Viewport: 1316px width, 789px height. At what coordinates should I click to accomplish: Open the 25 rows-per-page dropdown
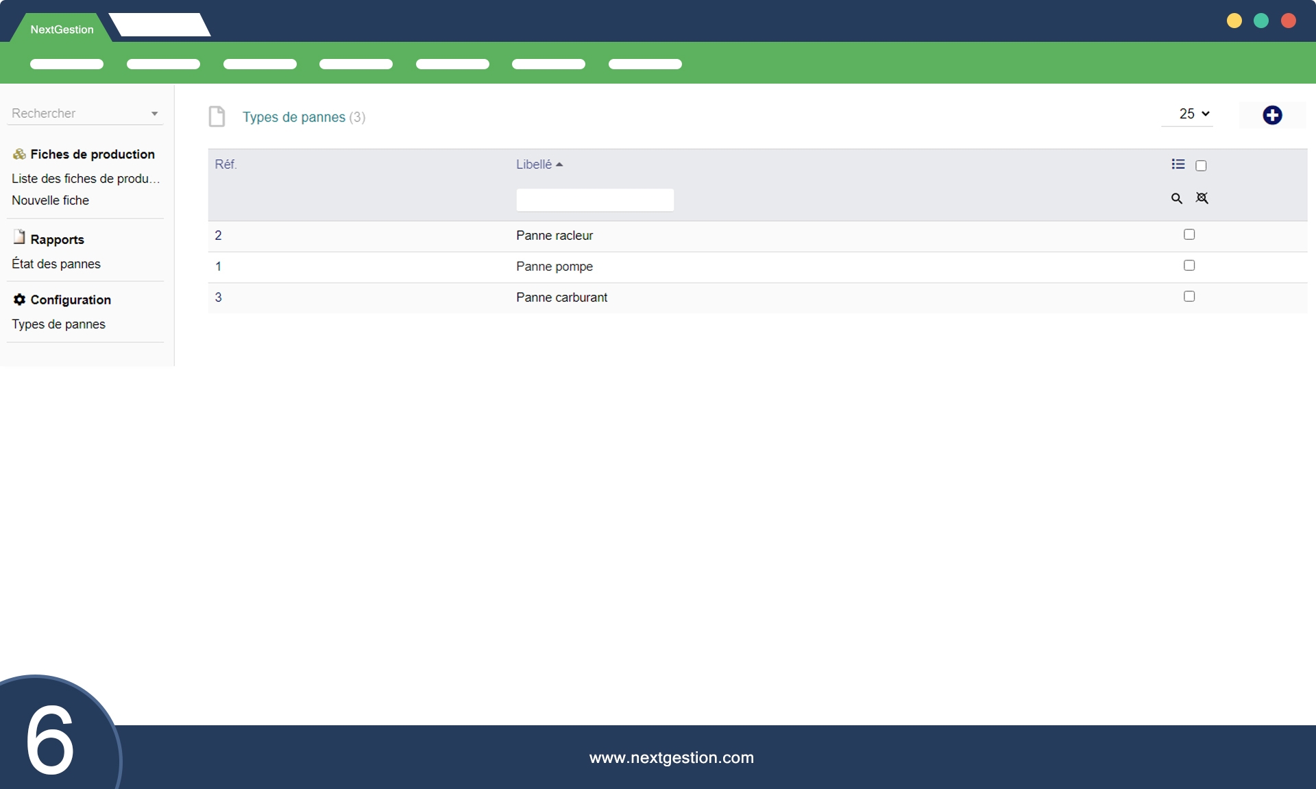click(1193, 114)
